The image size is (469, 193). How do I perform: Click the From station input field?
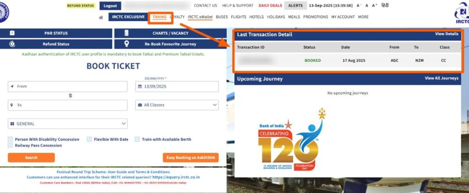coord(68,87)
